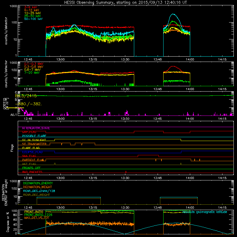Select the FLARE_FLAG label
The image size is (237, 237).
(x=31, y=148)
